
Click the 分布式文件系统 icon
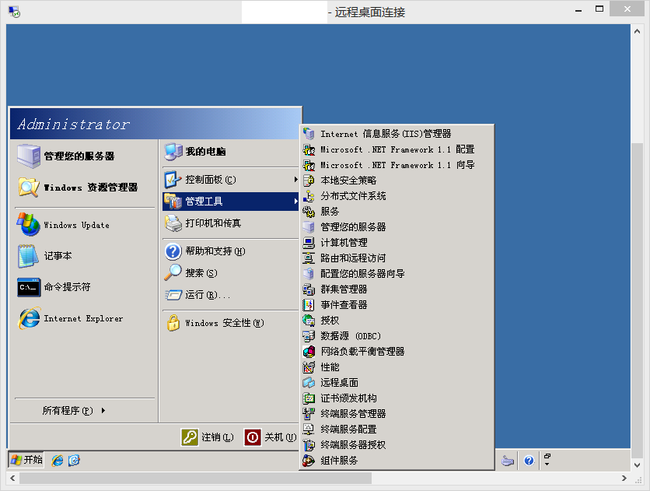pyautogui.click(x=309, y=196)
